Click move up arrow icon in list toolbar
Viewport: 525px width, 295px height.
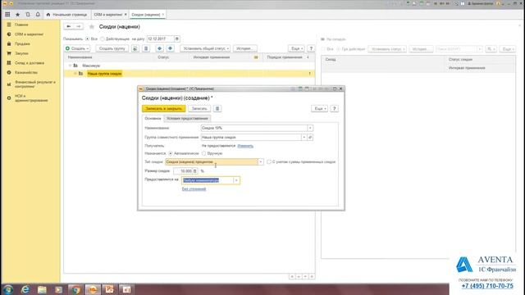click(159, 48)
